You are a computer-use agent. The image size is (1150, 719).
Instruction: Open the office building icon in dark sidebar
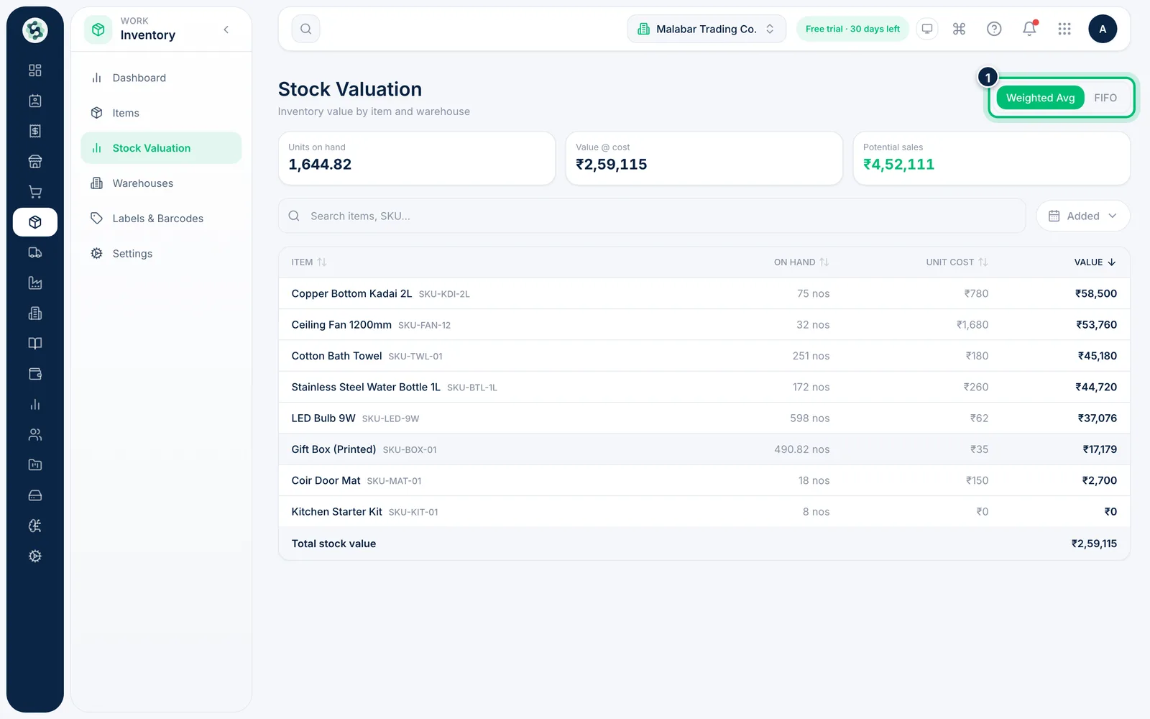coord(34,313)
